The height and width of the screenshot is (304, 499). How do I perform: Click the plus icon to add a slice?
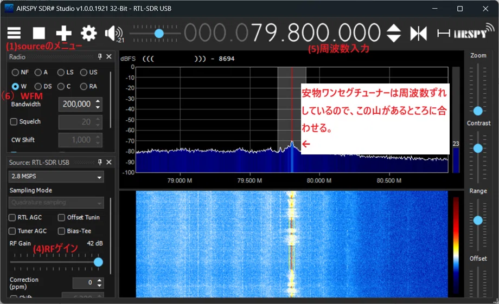(63, 33)
